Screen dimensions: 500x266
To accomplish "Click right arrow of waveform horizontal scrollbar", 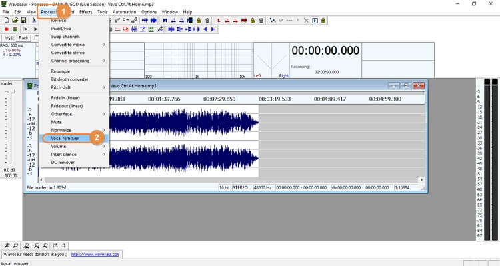I will tap(421, 180).
